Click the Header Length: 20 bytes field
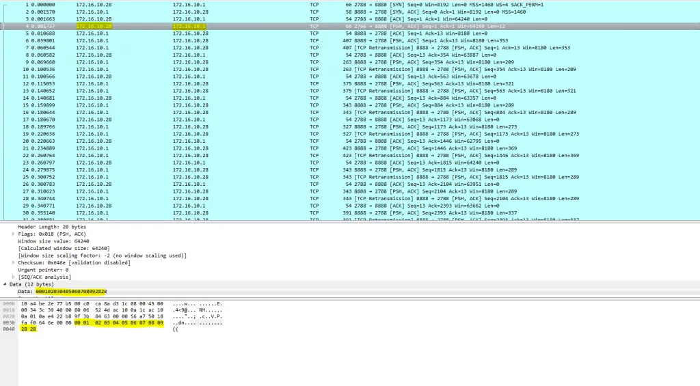Viewport: 700px width, 386px height. coord(52,227)
